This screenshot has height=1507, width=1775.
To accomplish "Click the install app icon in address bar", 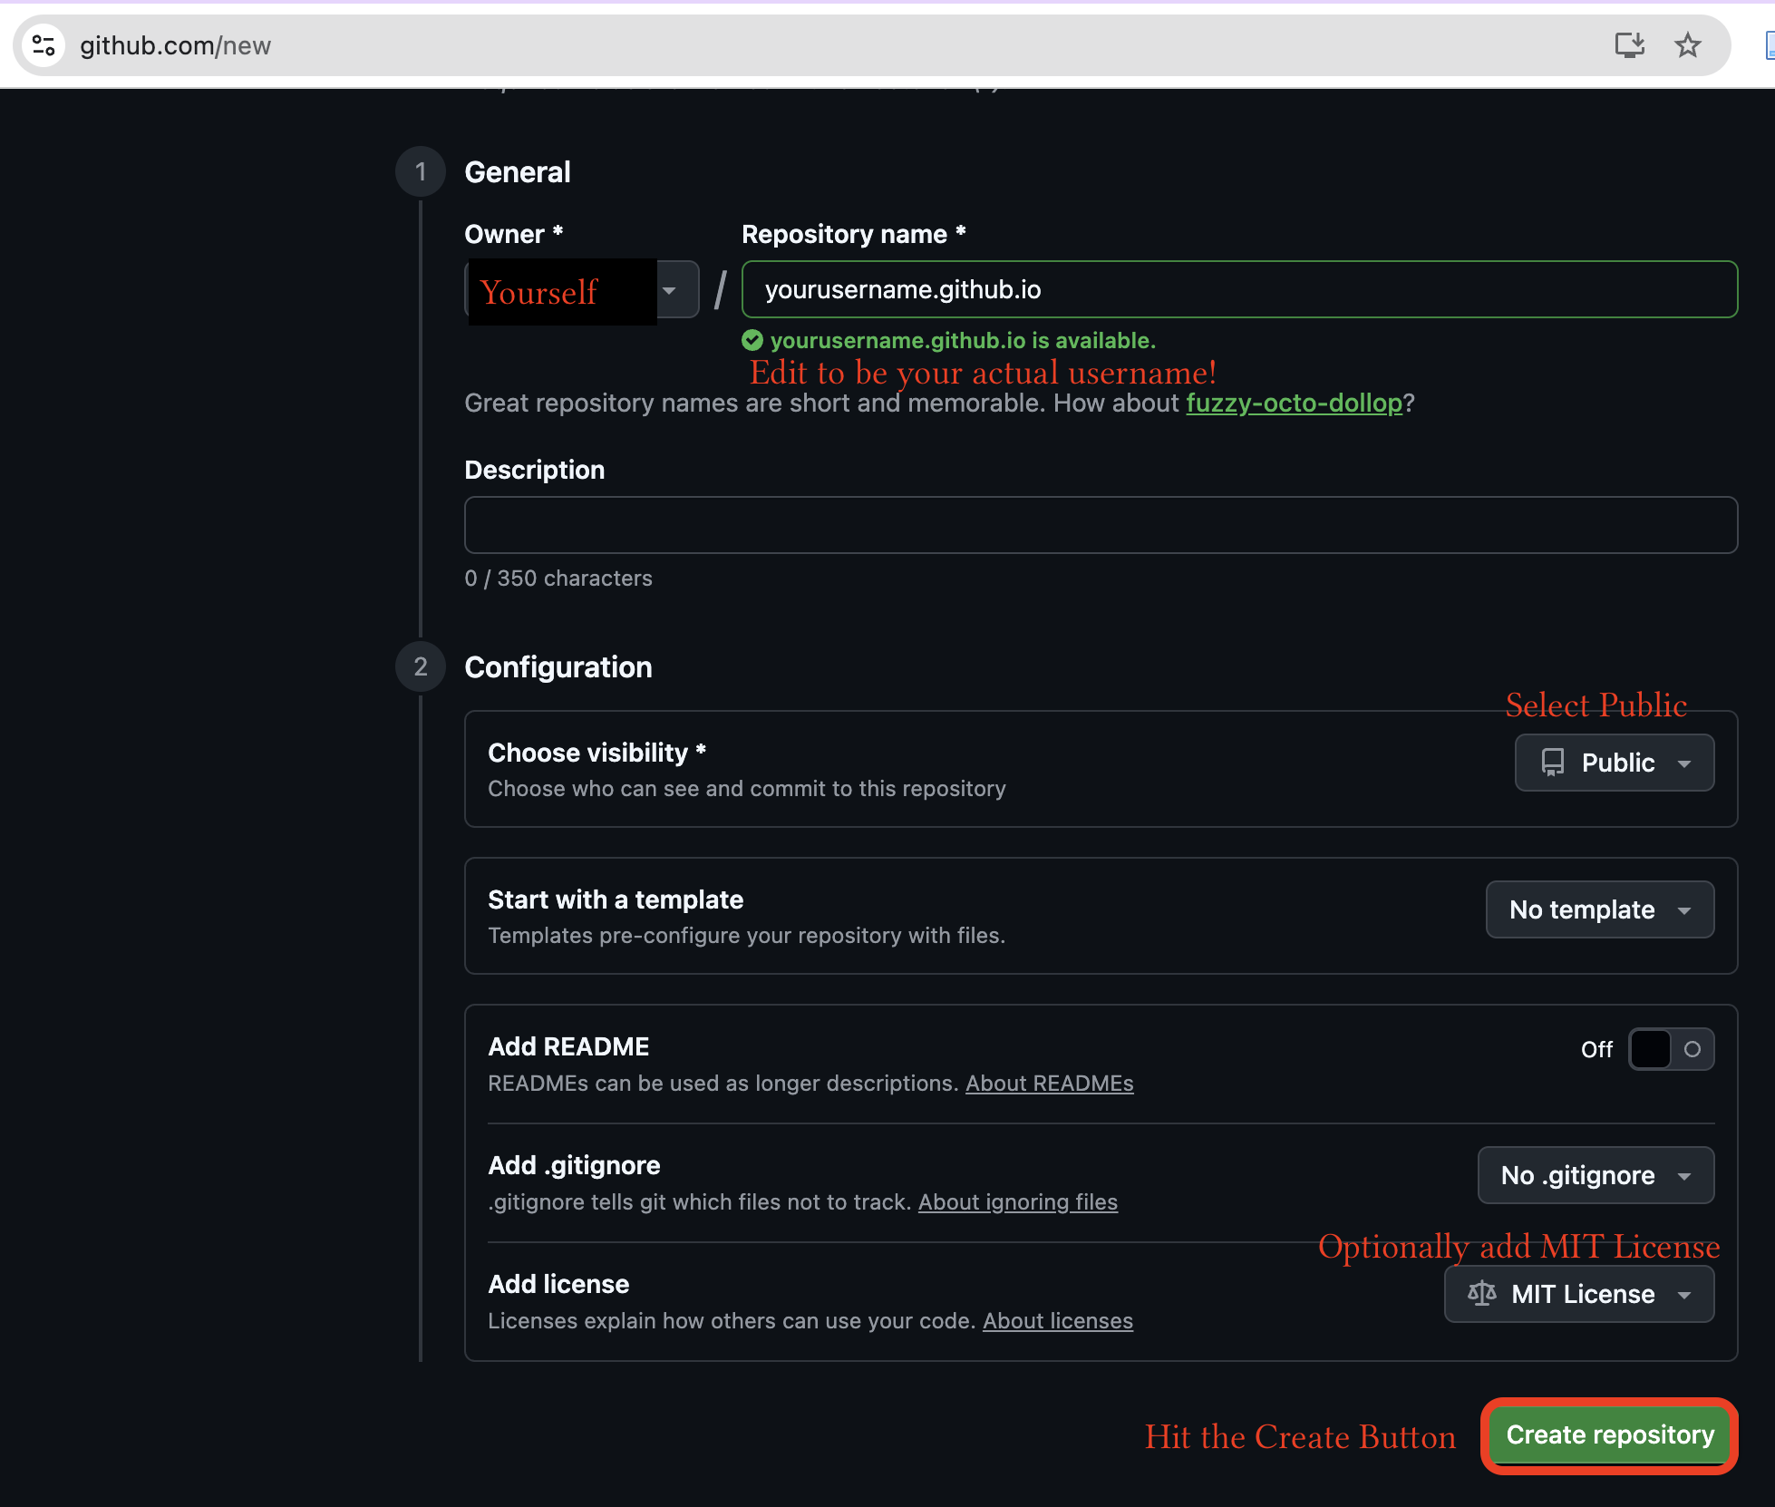I will pyautogui.click(x=1629, y=45).
